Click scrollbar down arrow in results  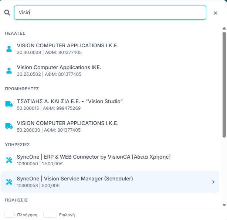point(224,205)
